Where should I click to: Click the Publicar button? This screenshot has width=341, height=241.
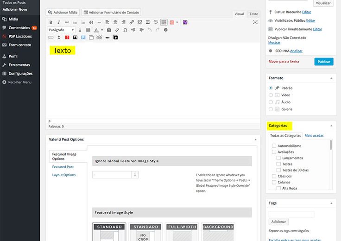coord(323,61)
